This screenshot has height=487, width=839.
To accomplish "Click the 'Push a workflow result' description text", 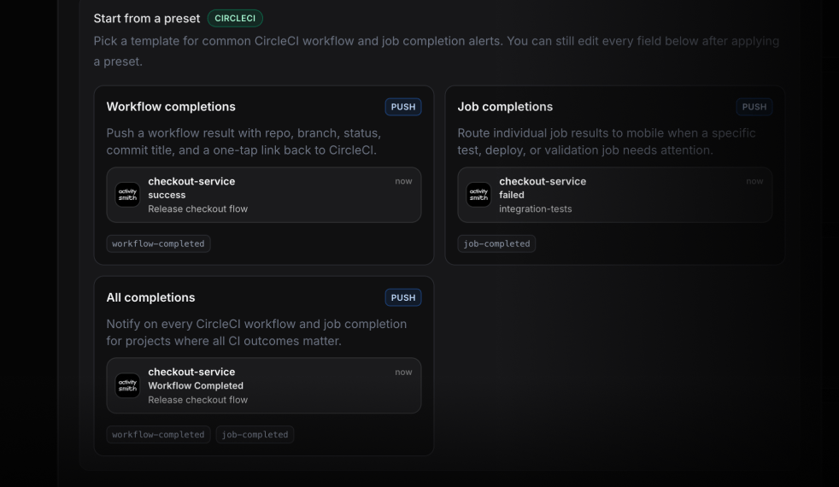I will click(x=243, y=141).
